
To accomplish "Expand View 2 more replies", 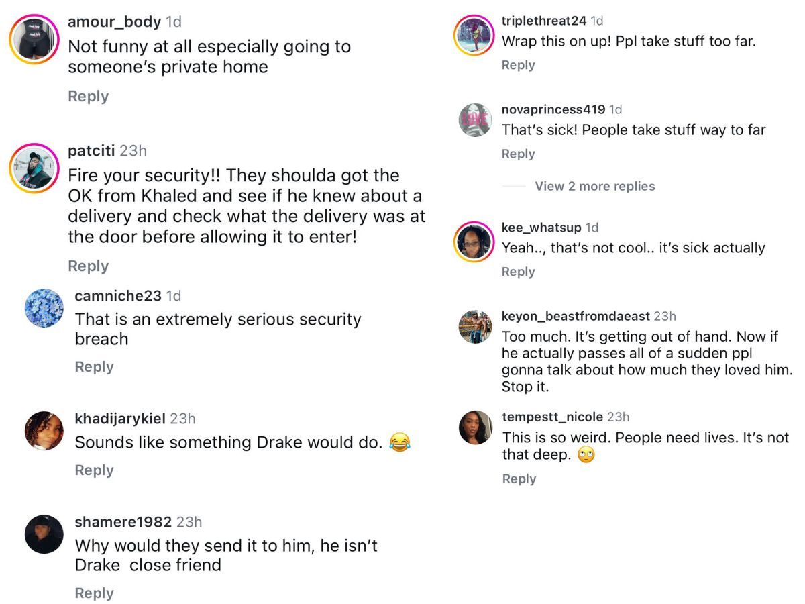I will [x=594, y=186].
